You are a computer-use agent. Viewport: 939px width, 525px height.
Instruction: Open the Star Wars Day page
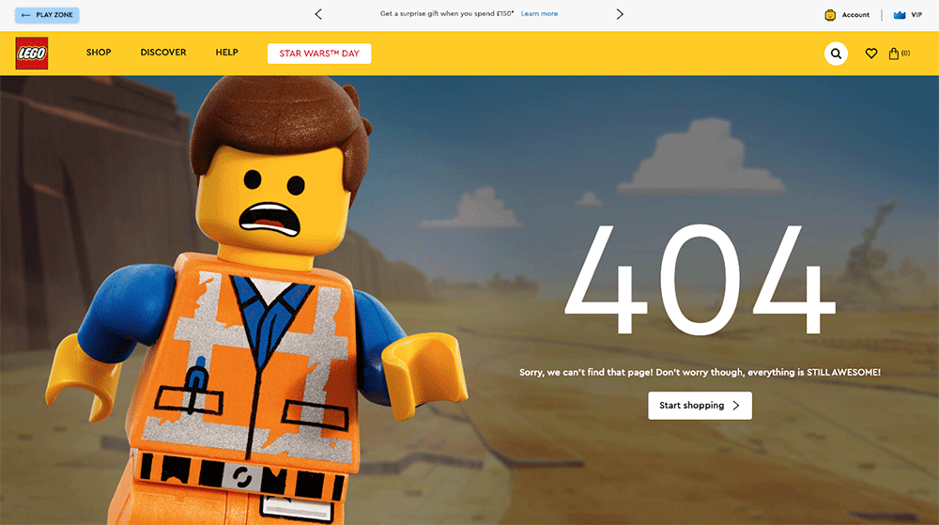click(319, 54)
